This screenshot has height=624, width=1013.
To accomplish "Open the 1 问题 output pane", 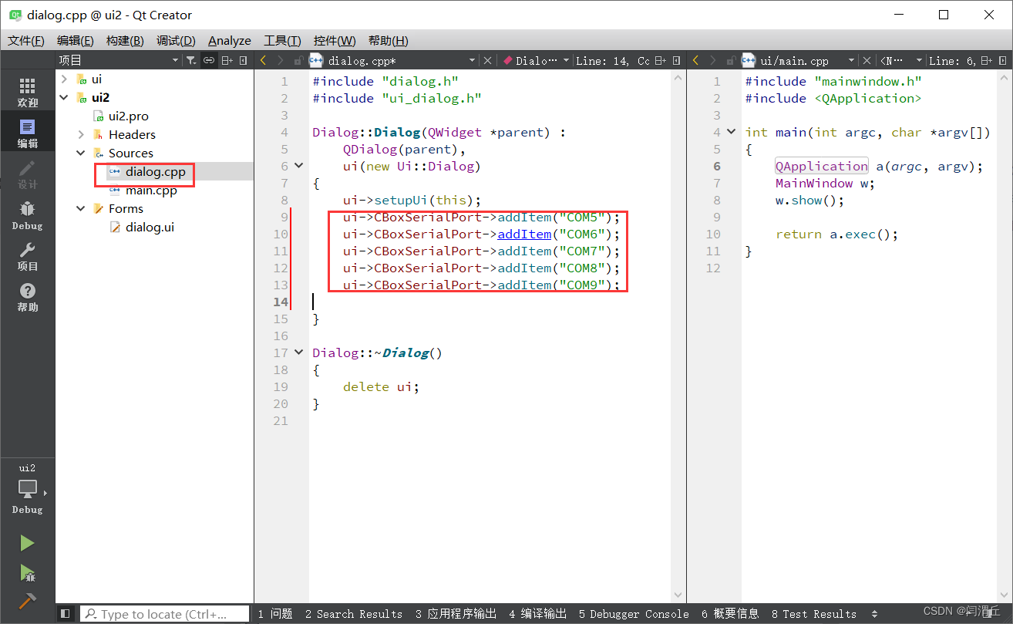I will click(275, 614).
